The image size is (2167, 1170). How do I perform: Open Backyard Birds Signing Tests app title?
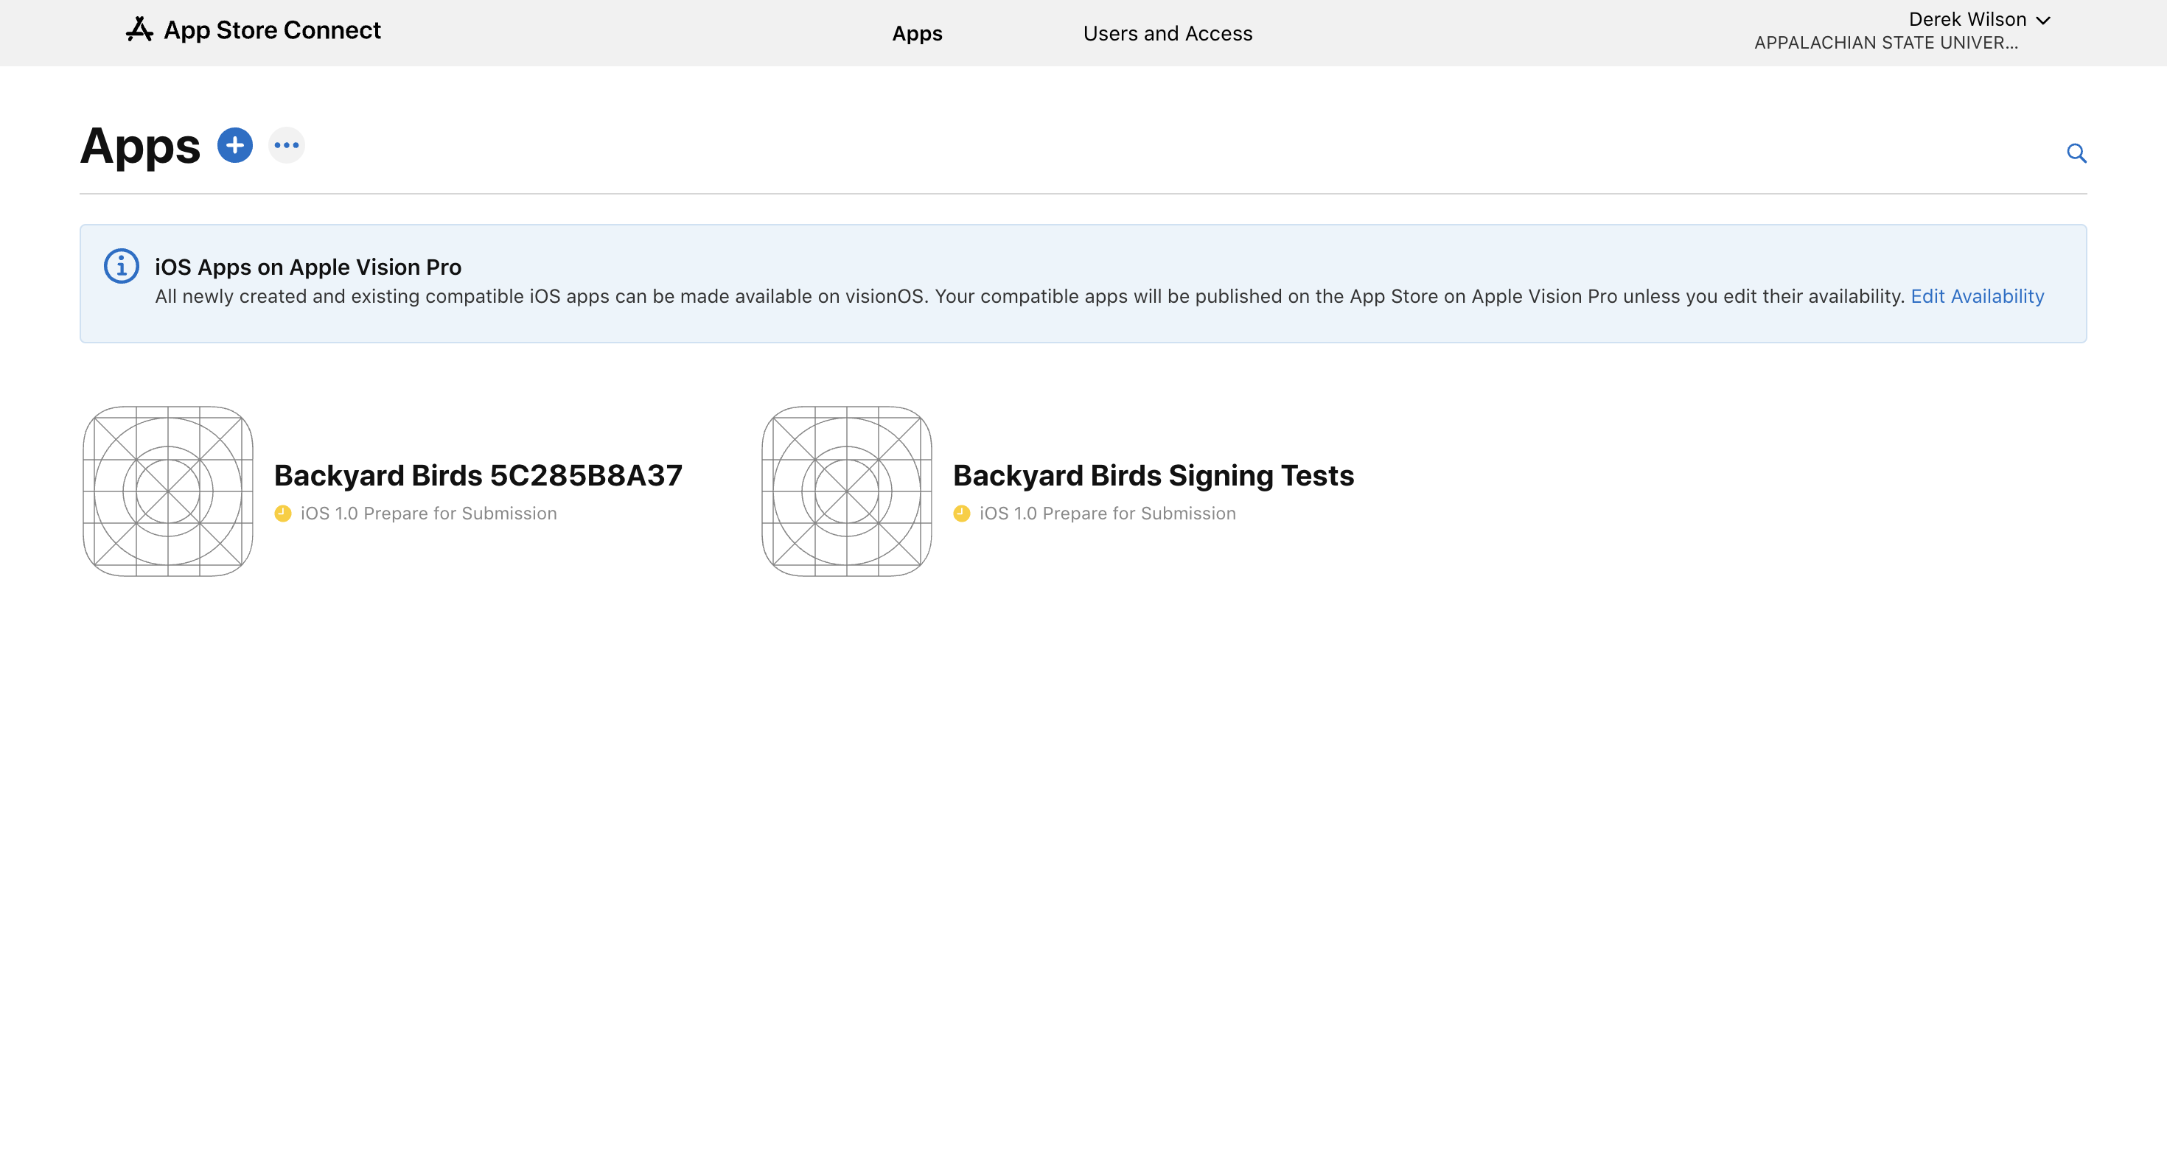pos(1154,475)
